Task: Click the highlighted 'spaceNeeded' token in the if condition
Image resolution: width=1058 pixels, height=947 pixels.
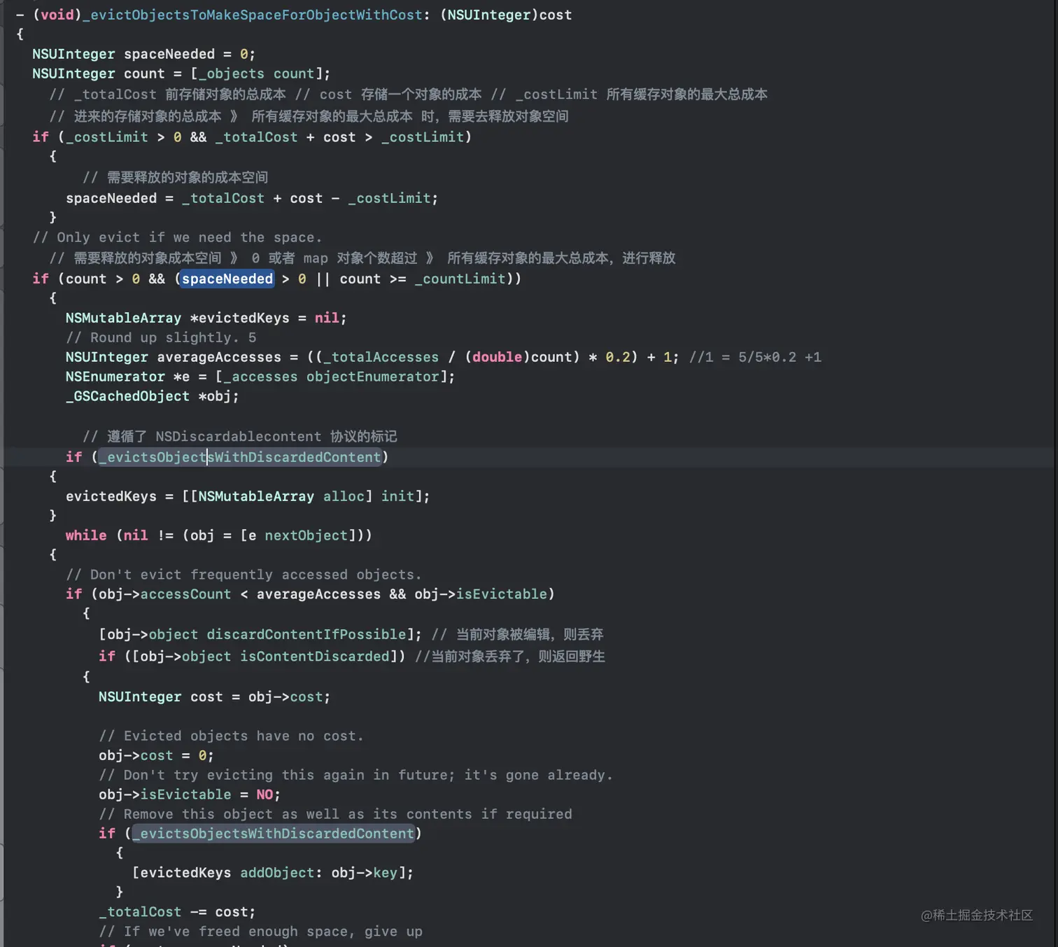Action: [x=227, y=279]
